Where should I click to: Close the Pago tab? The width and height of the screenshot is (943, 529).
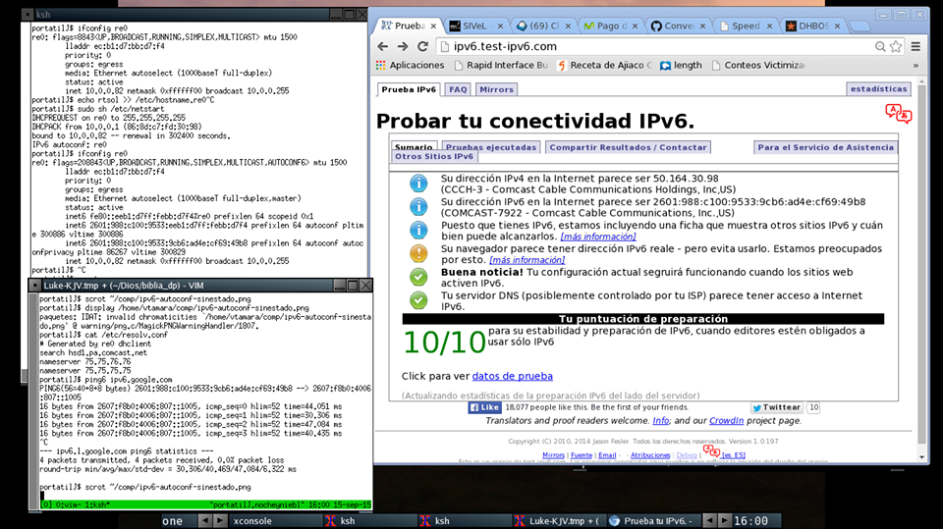click(635, 26)
